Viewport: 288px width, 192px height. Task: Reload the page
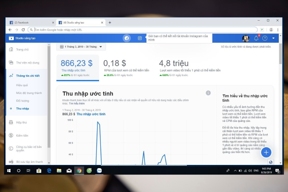pyautogui.click(x=23, y=30)
